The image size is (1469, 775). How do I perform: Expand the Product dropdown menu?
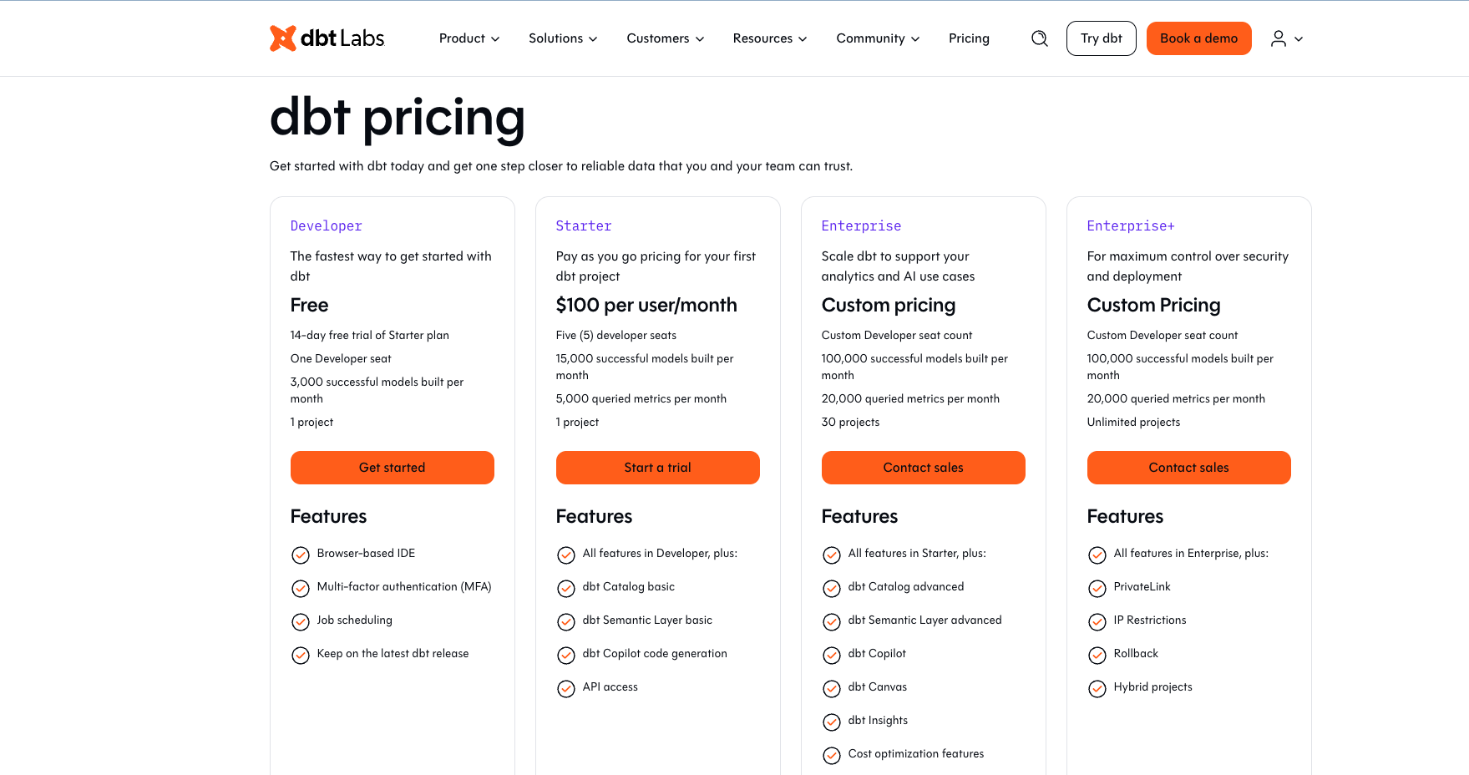pyautogui.click(x=469, y=38)
